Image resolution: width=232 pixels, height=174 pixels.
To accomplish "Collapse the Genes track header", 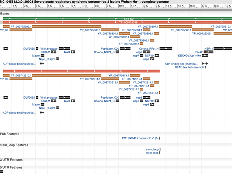I will click(4, 14).
